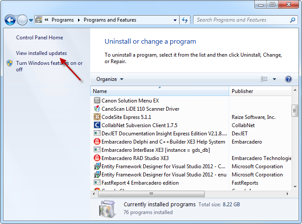This screenshot has height=224, width=302.
Task: Select DevJET Documentation Insight icon
Action: coord(97,133)
